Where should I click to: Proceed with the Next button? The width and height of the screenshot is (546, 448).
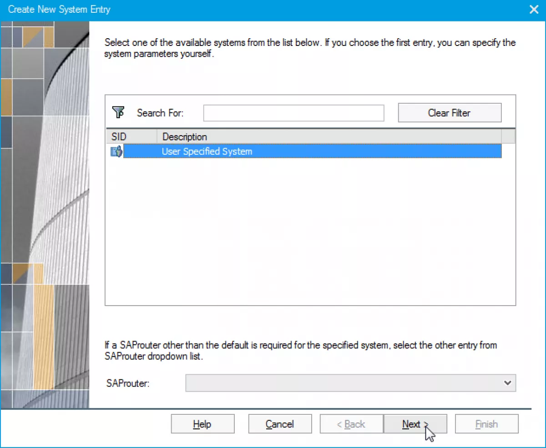415,424
